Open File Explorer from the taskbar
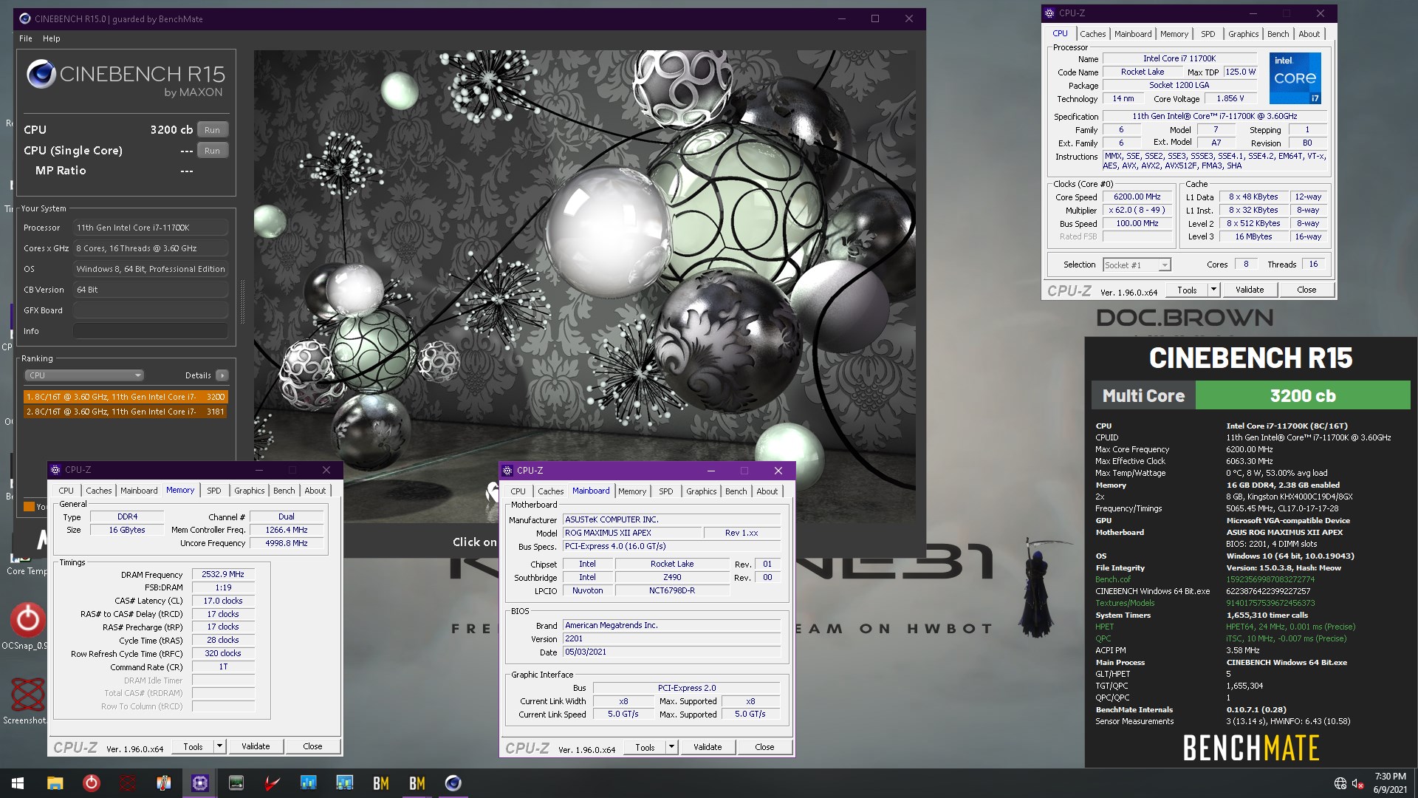 (x=55, y=783)
